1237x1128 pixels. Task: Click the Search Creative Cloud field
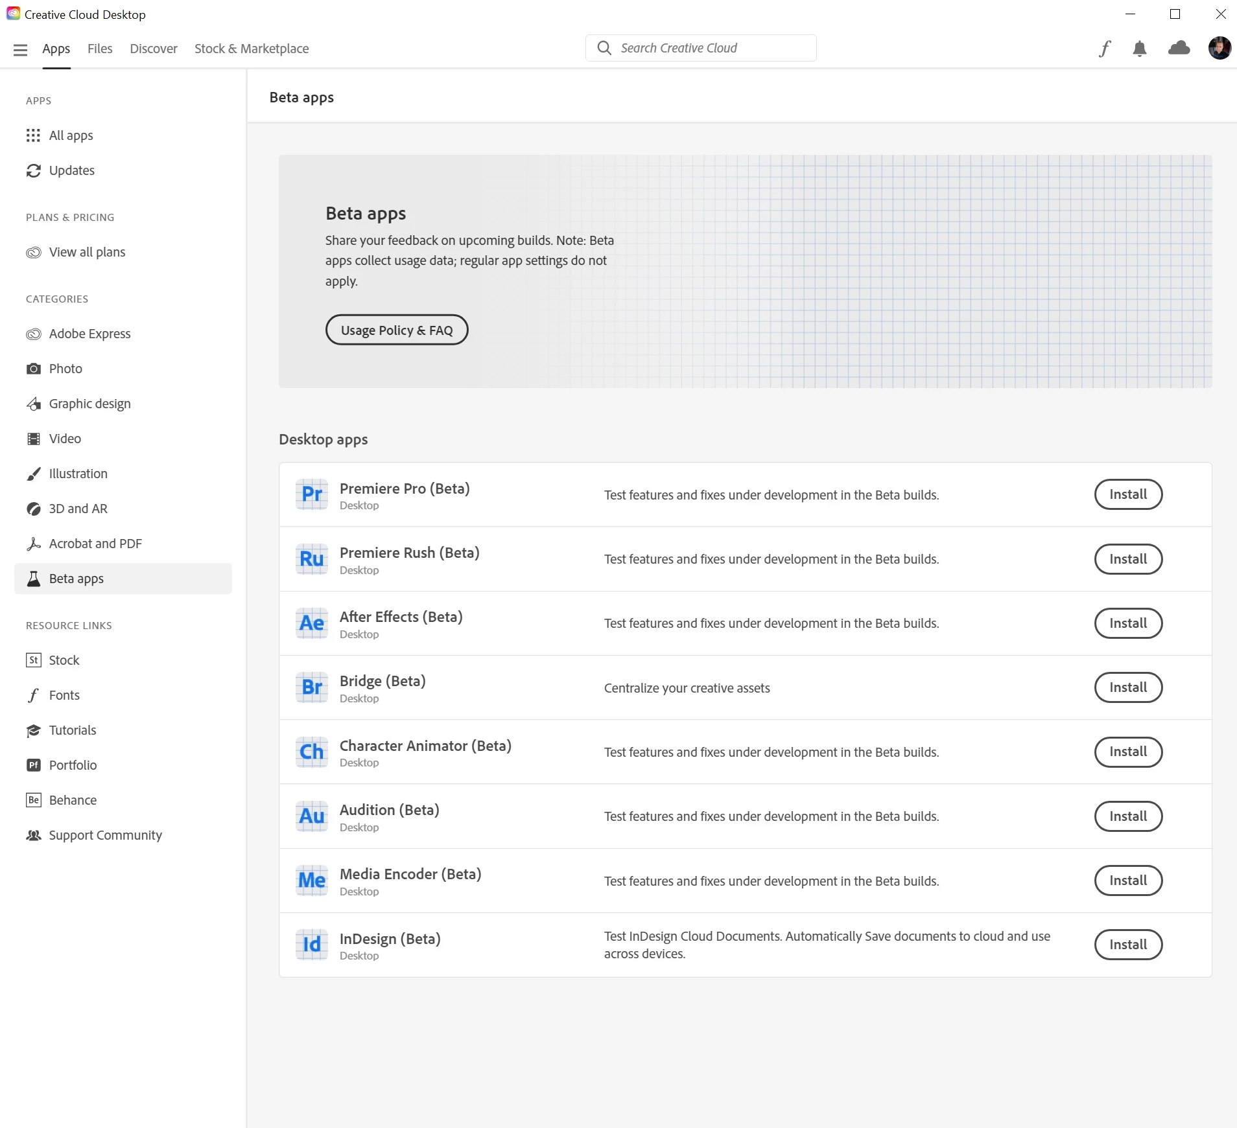(701, 48)
